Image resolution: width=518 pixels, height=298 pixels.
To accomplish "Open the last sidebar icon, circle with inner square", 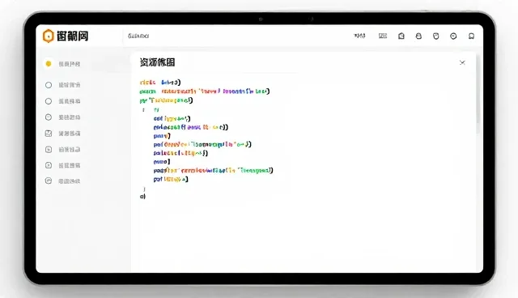I will (49, 181).
